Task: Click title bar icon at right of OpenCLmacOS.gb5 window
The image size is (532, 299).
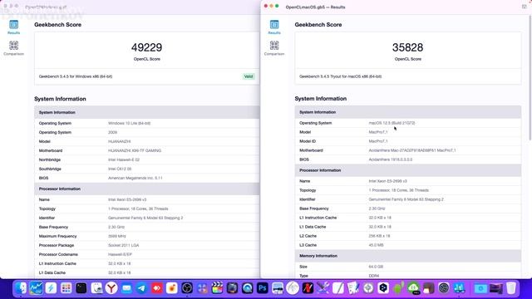Action: (x=524, y=7)
